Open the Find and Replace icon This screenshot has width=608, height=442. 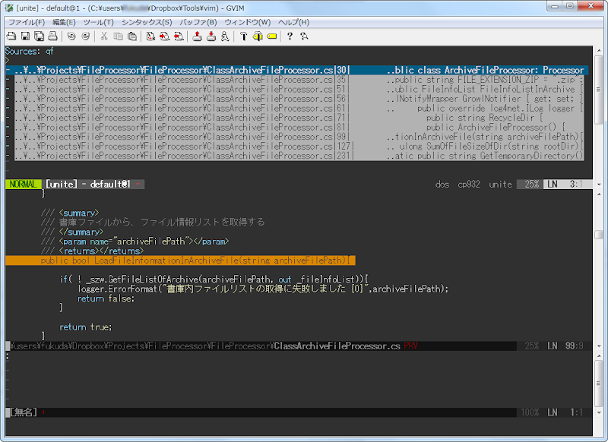[x=150, y=36]
